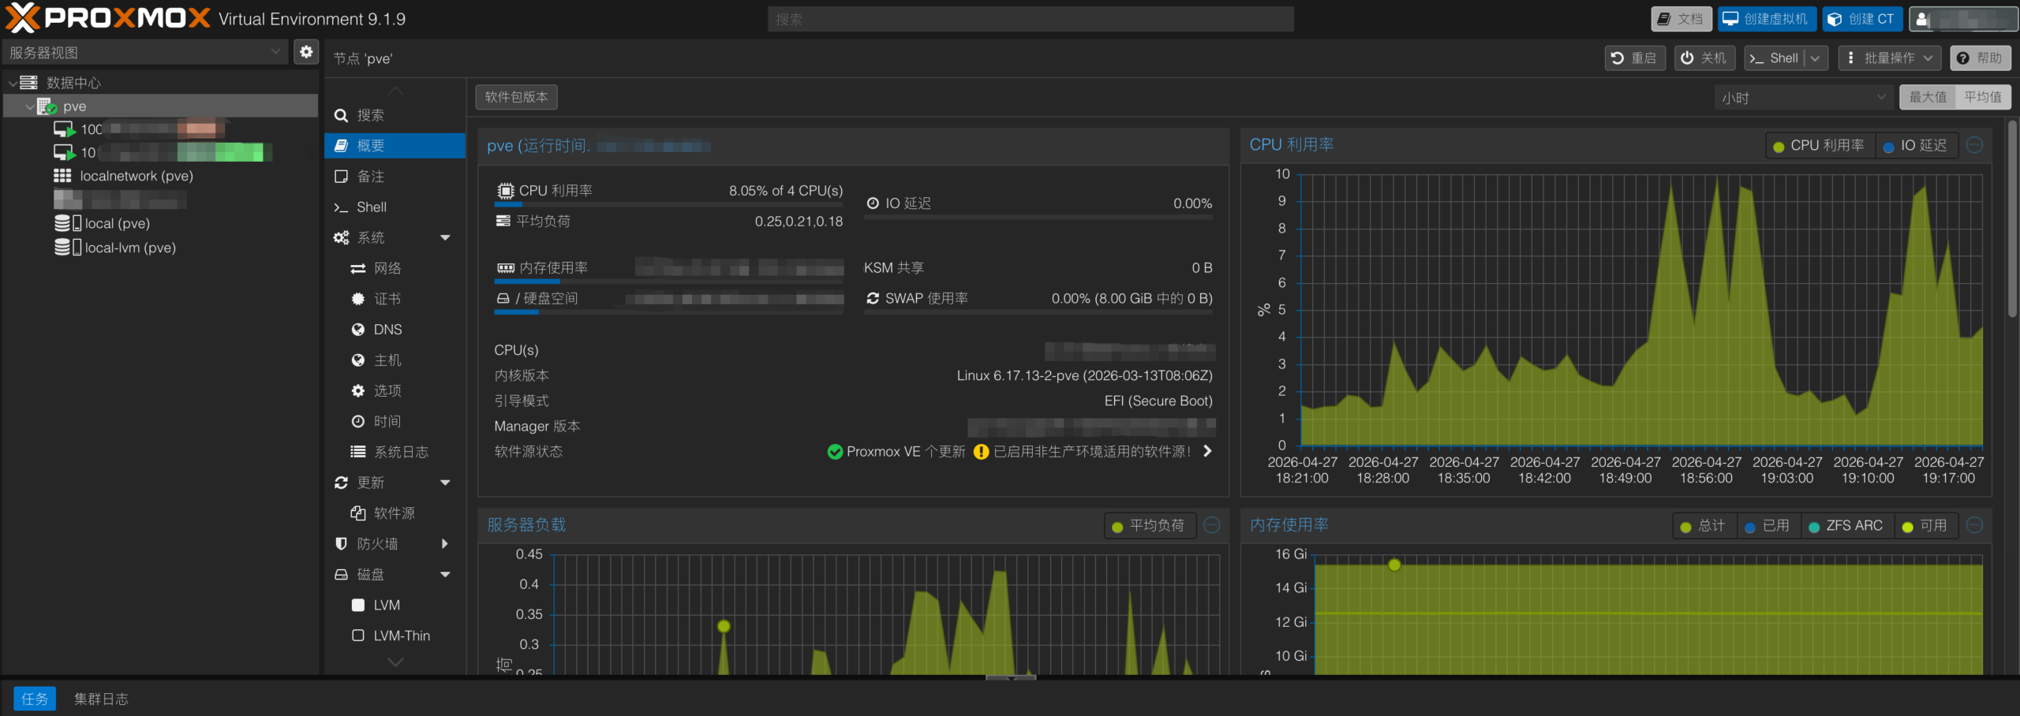Screen dimensions: 2020x716
Task: Click the memory usage icon
Action: tap(505, 268)
